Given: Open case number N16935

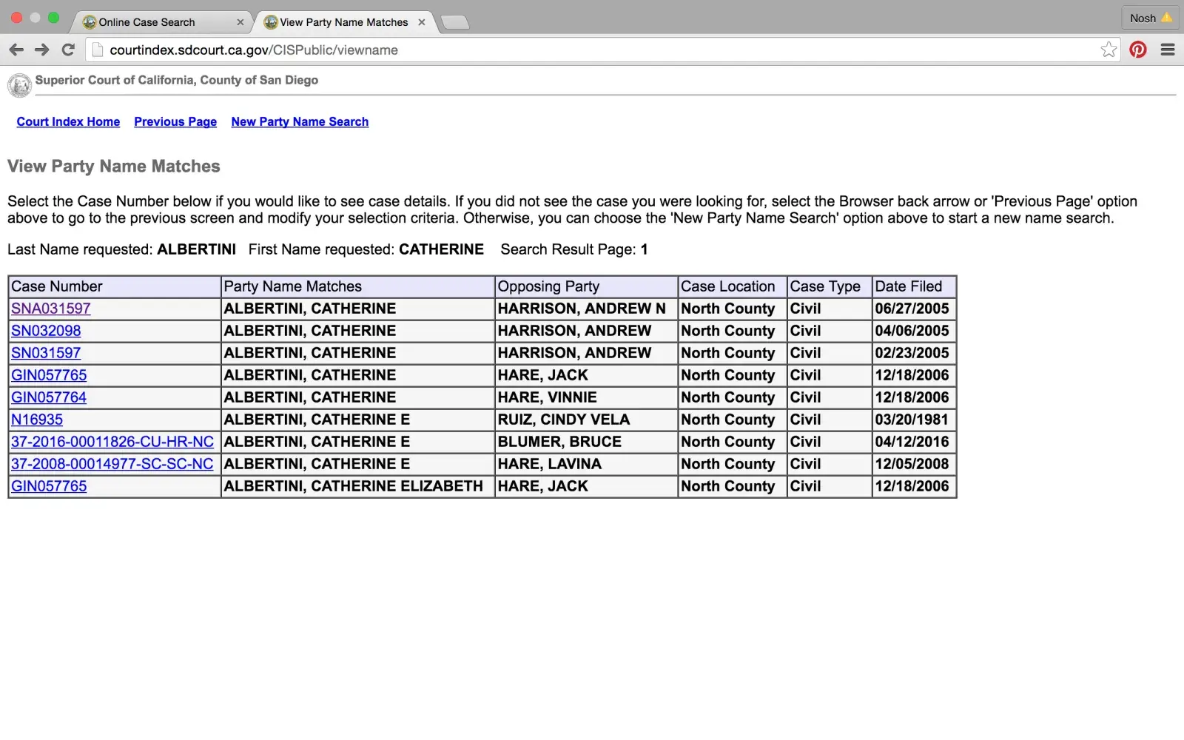Looking at the screenshot, I should [37, 420].
